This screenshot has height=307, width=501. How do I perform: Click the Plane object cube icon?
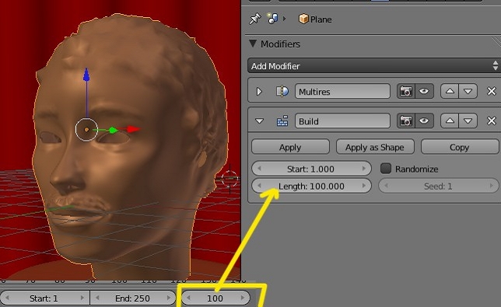click(x=303, y=19)
